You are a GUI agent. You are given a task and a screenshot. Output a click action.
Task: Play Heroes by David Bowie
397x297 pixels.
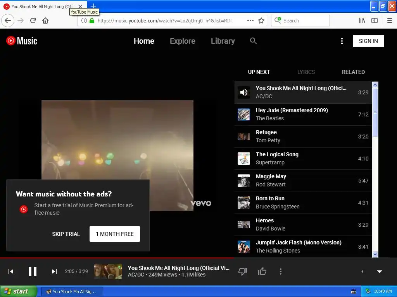pyautogui.click(x=303, y=225)
